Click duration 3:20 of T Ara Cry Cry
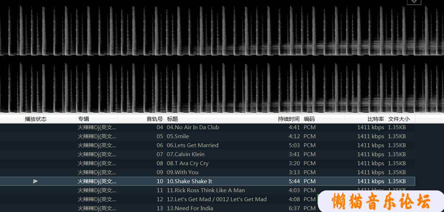 [x=294, y=163]
